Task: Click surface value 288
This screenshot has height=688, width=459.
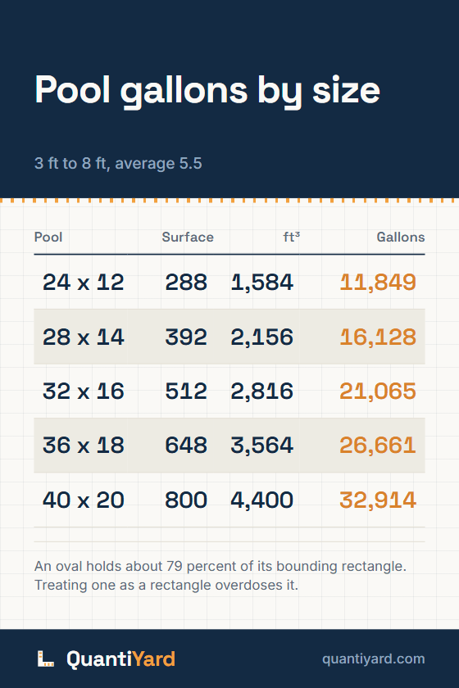Action: click(186, 282)
